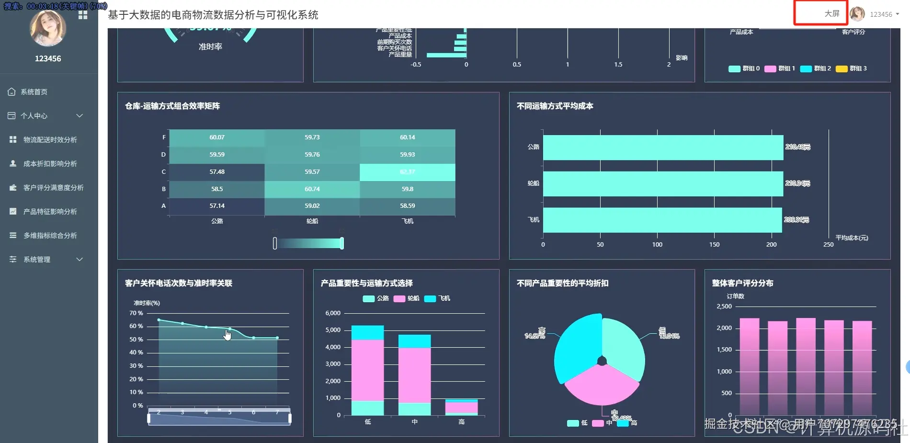This screenshot has height=443, width=910.
Task: Click the list icon beside 多维指标综合分析
Action: click(x=13, y=235)
